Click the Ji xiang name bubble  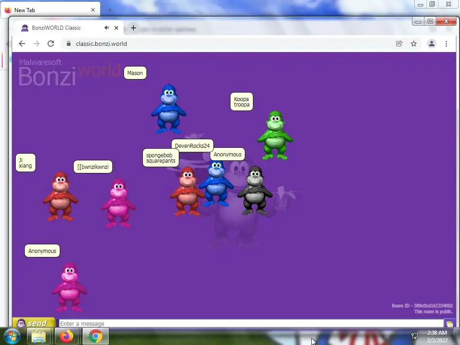(26, 163)
